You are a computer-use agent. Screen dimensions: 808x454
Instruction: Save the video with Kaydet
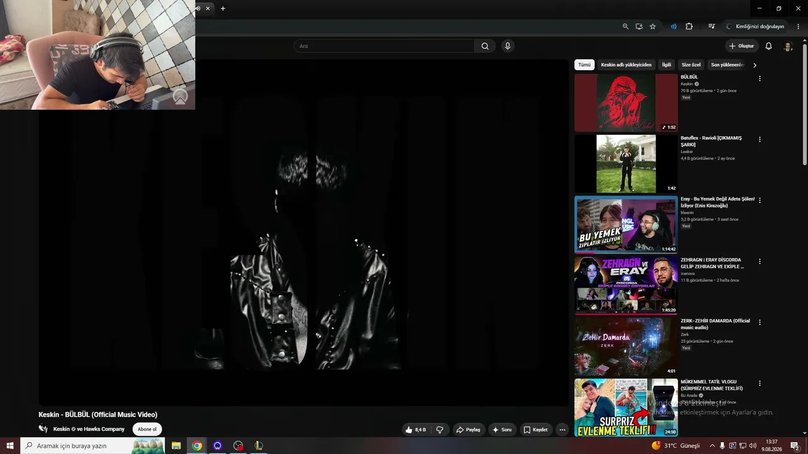[535, 429]
